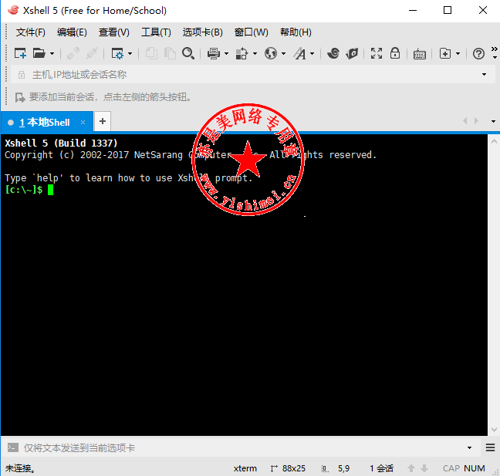Expand the Font dropdown arrow

(x=312, y=54)
